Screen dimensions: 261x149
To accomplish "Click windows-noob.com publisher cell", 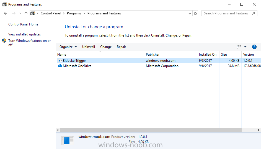I will tap(161, 61).
